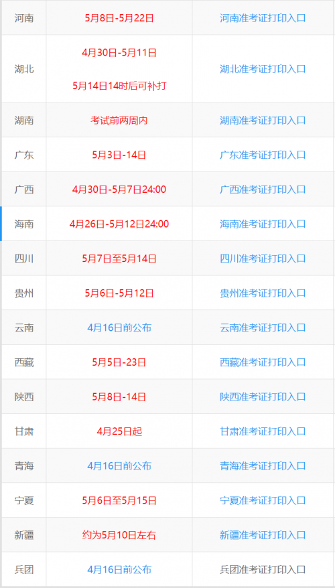This screenshot has width=335, height=588.
Task: Click 兵团 4月16日前公布 date link
Action: coord(119,570)
